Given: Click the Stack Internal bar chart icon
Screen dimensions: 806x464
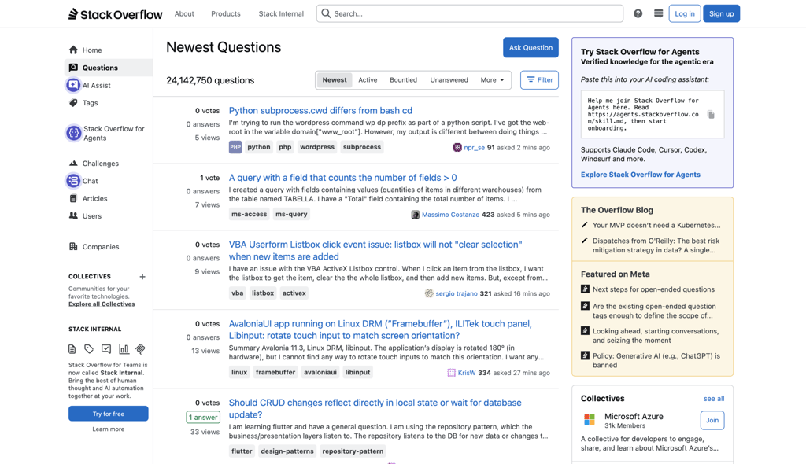Looking at the screenshot, I should [124, 349].
